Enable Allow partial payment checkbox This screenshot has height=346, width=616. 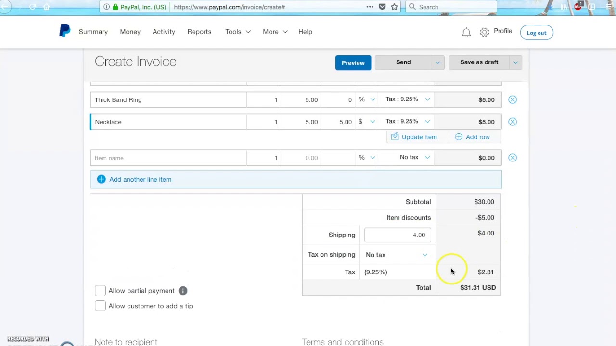click(100, 291)
